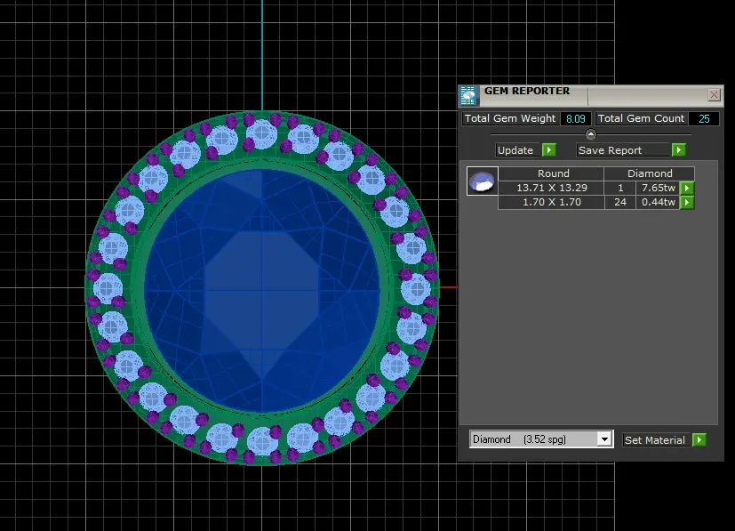Click the Total Gem Weight value 8.09
This screenshot has width=735, height=531.
[x=576, y=118]
